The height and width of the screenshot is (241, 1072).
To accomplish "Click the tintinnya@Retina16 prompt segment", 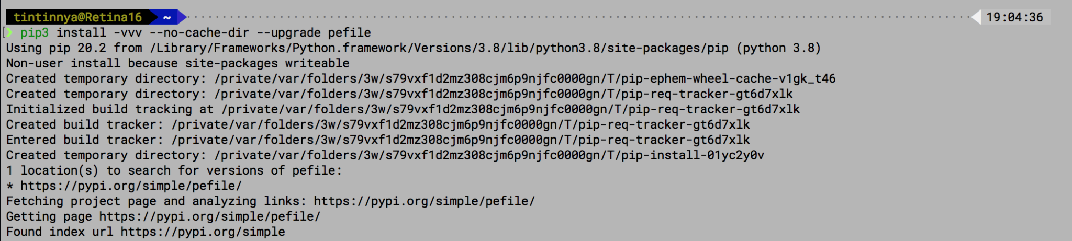I will click(x=78, y=17).
